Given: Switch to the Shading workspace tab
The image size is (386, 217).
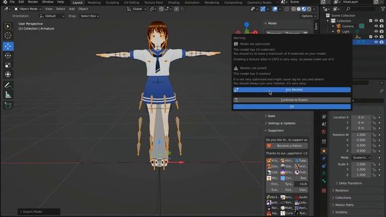Looking at the screenshot, I should coord(174,2).
